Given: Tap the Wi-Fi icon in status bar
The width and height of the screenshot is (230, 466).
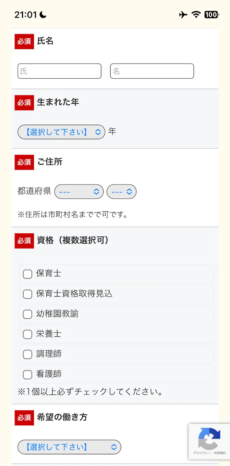Looking at the screenshot, I should pyautogui.click(x=196, y=15).
